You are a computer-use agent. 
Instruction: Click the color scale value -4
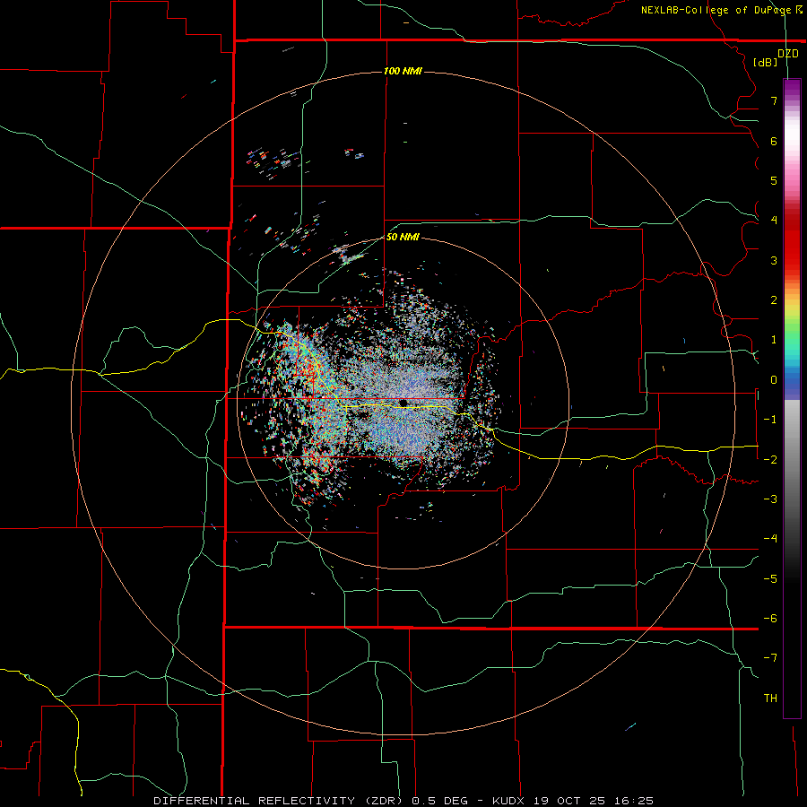click(x=770, y=539)
